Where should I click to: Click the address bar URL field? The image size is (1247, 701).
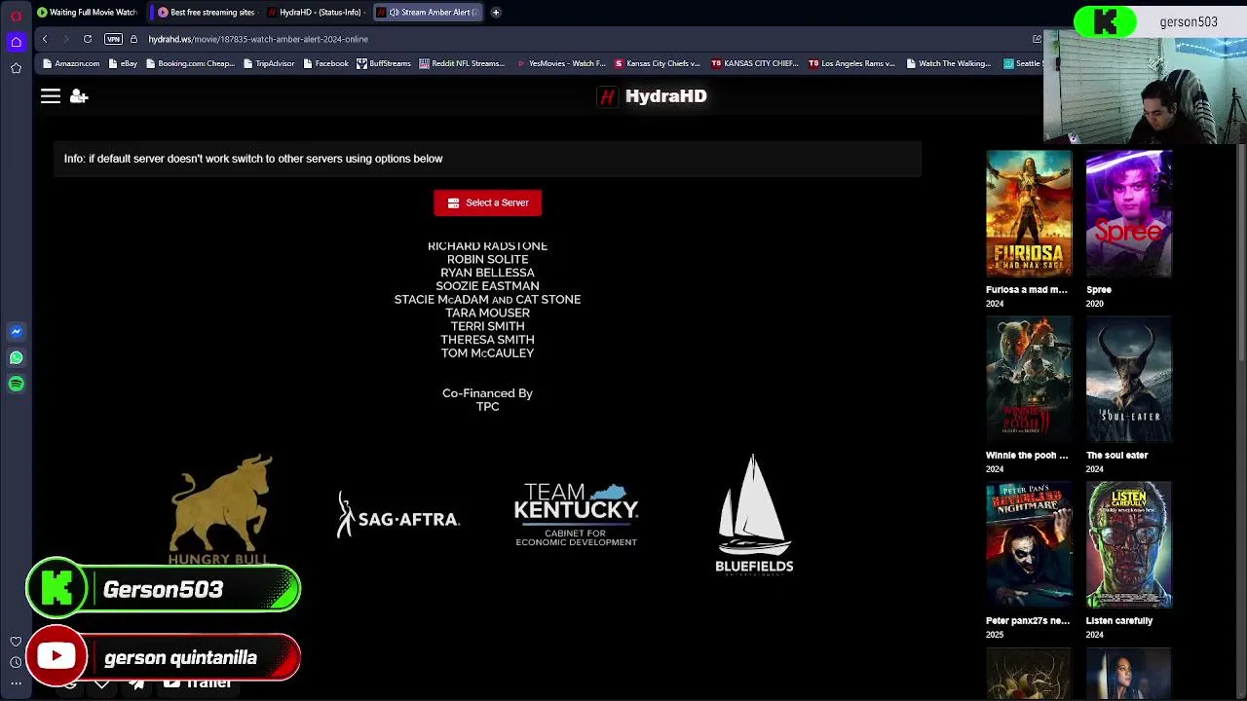pyautogui.click(x=585, y=39)
